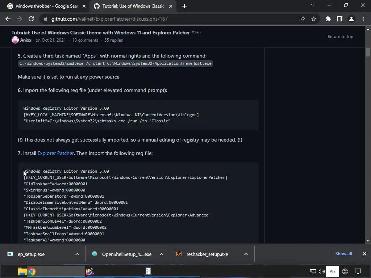Open volume control tray icon

click(x=322, y=271)
